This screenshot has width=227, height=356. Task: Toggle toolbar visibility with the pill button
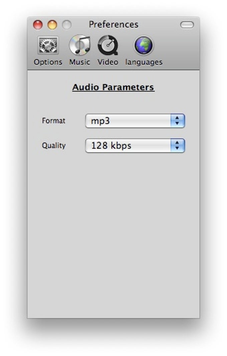click(187, 25)
